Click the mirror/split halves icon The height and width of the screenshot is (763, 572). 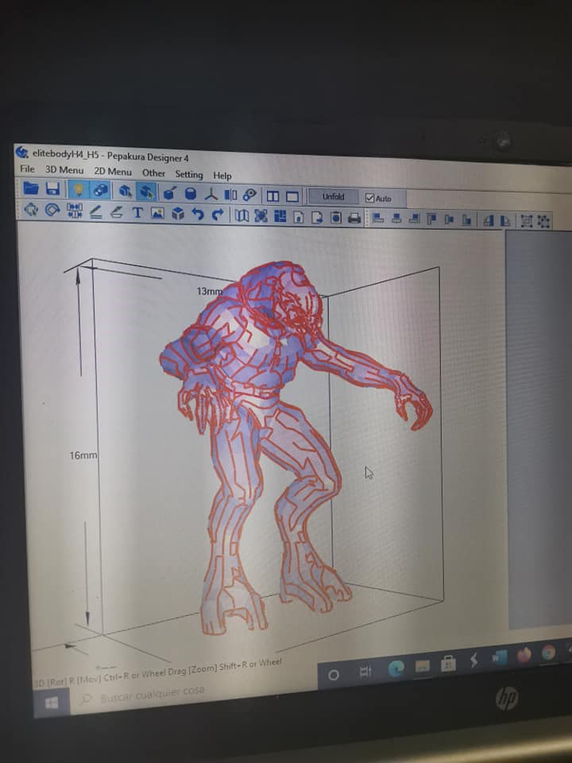point(230,195)
